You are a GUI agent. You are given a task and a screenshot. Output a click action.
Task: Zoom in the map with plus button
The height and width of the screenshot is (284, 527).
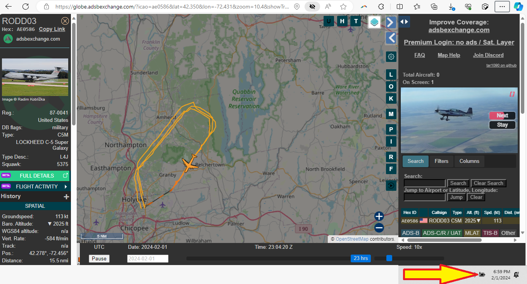click(379, 216)
